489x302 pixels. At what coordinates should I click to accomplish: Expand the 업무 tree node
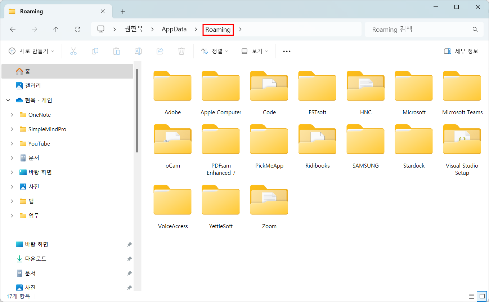[x=12, y=216]
